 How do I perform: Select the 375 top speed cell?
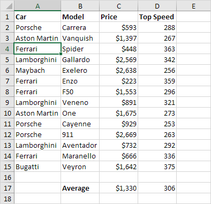tap(157, 167)
